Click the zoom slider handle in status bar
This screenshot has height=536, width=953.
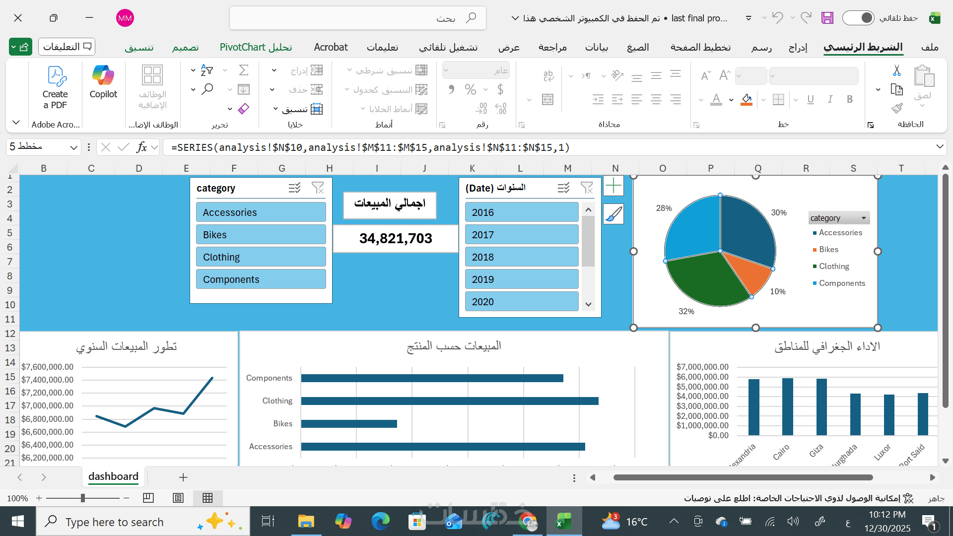pos(83,498)
